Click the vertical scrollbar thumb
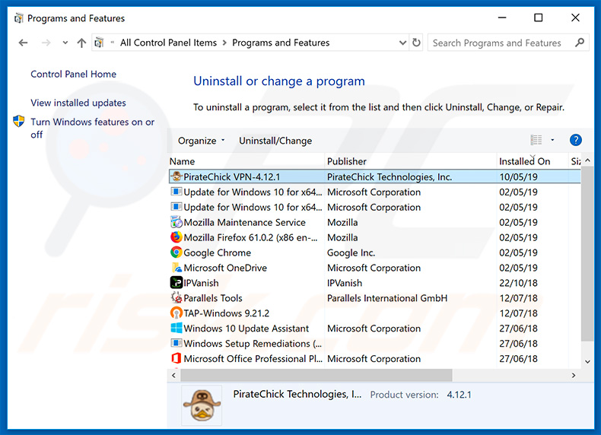 click(587, 254)
